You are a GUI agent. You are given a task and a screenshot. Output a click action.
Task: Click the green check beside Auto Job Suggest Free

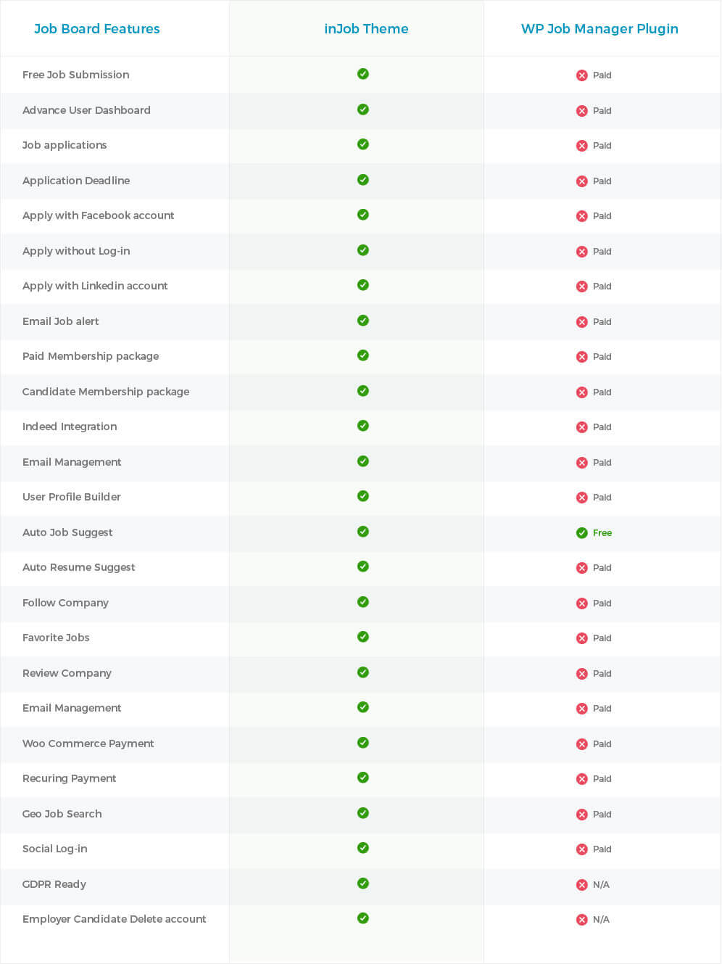coord(581,533)
